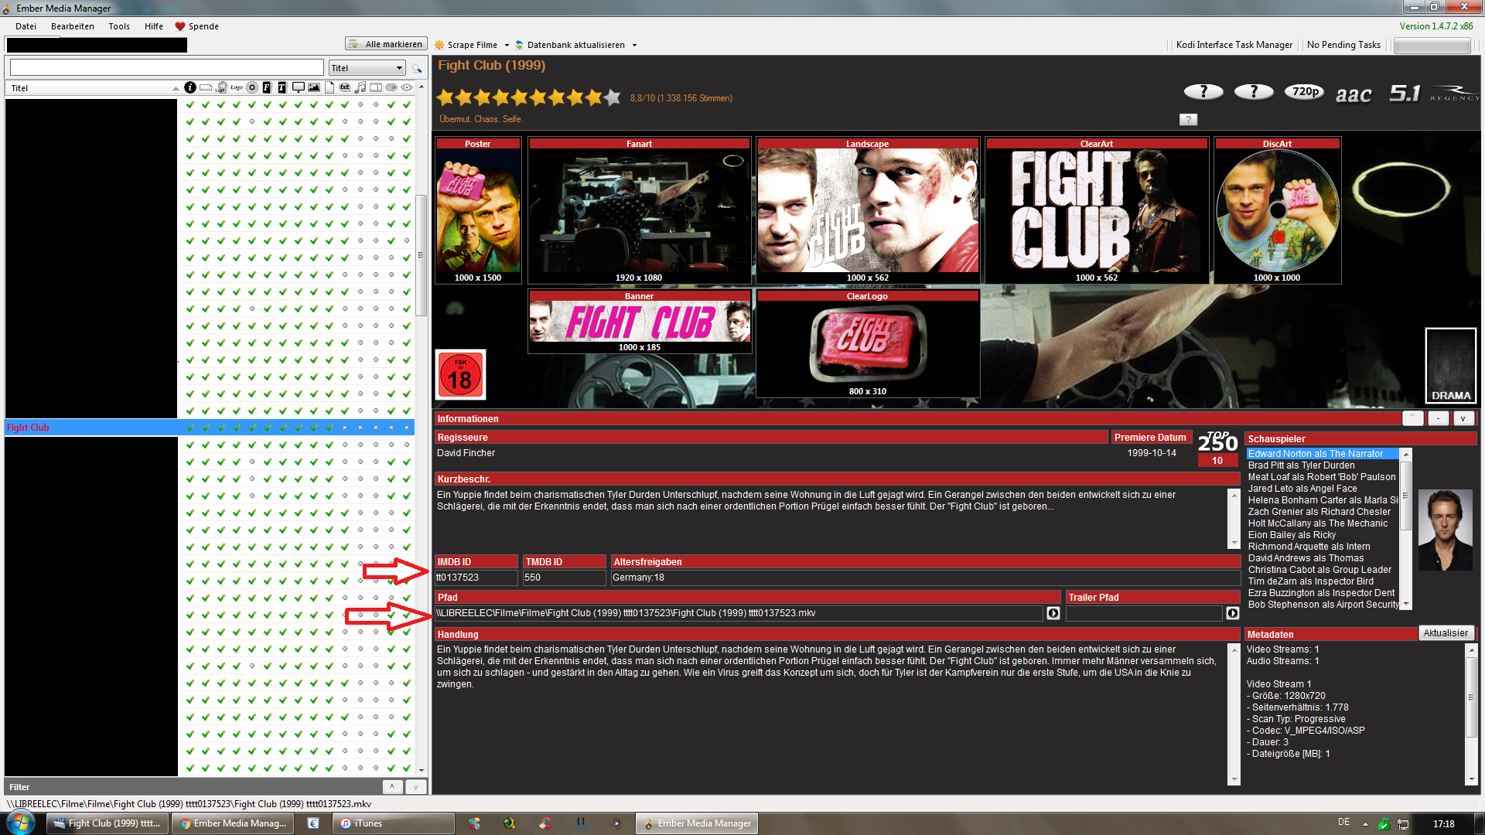Screen dimensions: 1485x835
Task: Click the boxed T column header icon
Action: (282, 87)
